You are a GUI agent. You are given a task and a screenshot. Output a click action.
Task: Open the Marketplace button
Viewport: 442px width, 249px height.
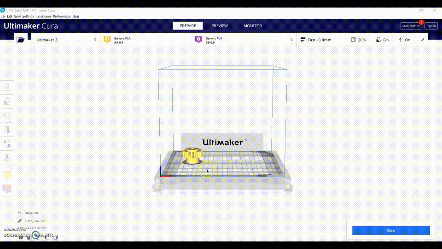pyautogui.click(x=411, y=26)
